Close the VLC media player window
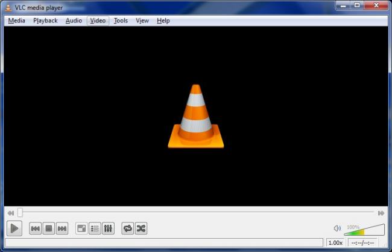This screenshot has height=252, width=392. click(376, 5)
